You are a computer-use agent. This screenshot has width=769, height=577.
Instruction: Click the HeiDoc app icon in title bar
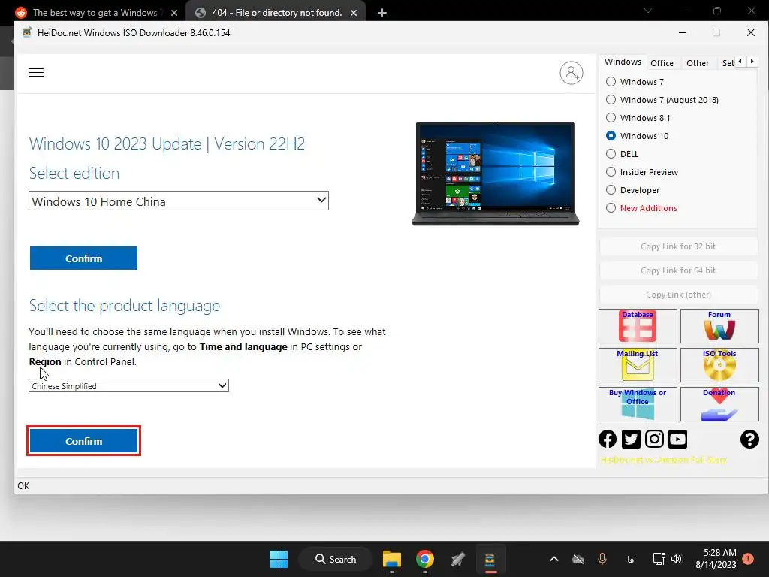tap(28, 33)
